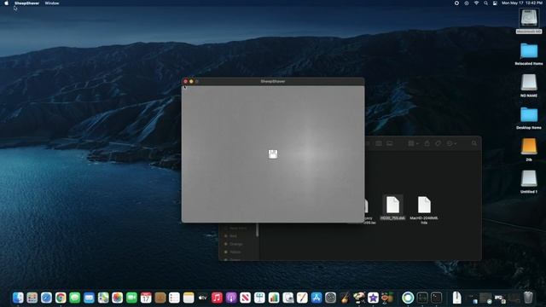Click the Wi-Fi status icon in menu bar
This screenshot has height=307, width=546.
pyautogui.click(x=476, y=3)
